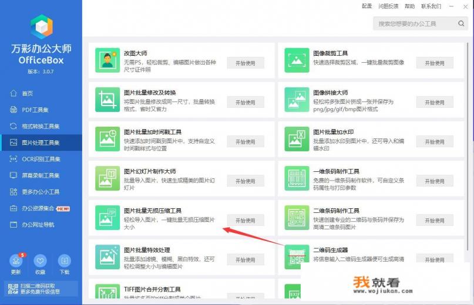Click 开始使用 for 图片批量加时间戳工具

coord(246,141)
